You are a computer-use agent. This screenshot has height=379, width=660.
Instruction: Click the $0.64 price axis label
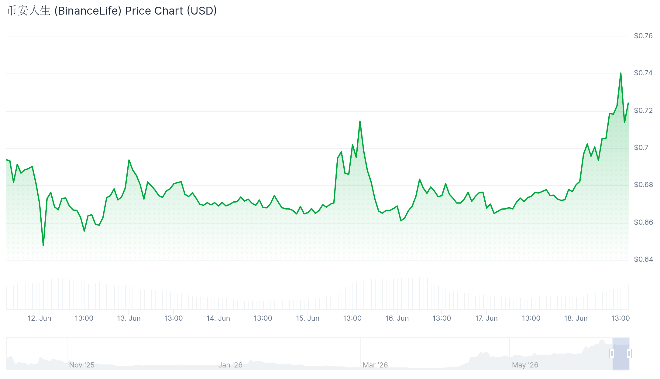coord(643,259)
